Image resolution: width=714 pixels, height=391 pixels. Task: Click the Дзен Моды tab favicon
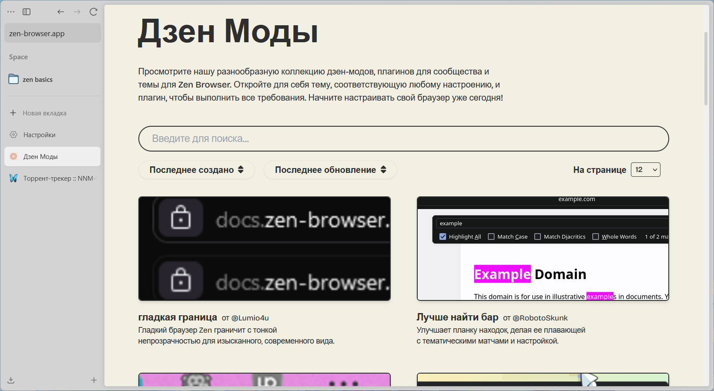point(13,156)
